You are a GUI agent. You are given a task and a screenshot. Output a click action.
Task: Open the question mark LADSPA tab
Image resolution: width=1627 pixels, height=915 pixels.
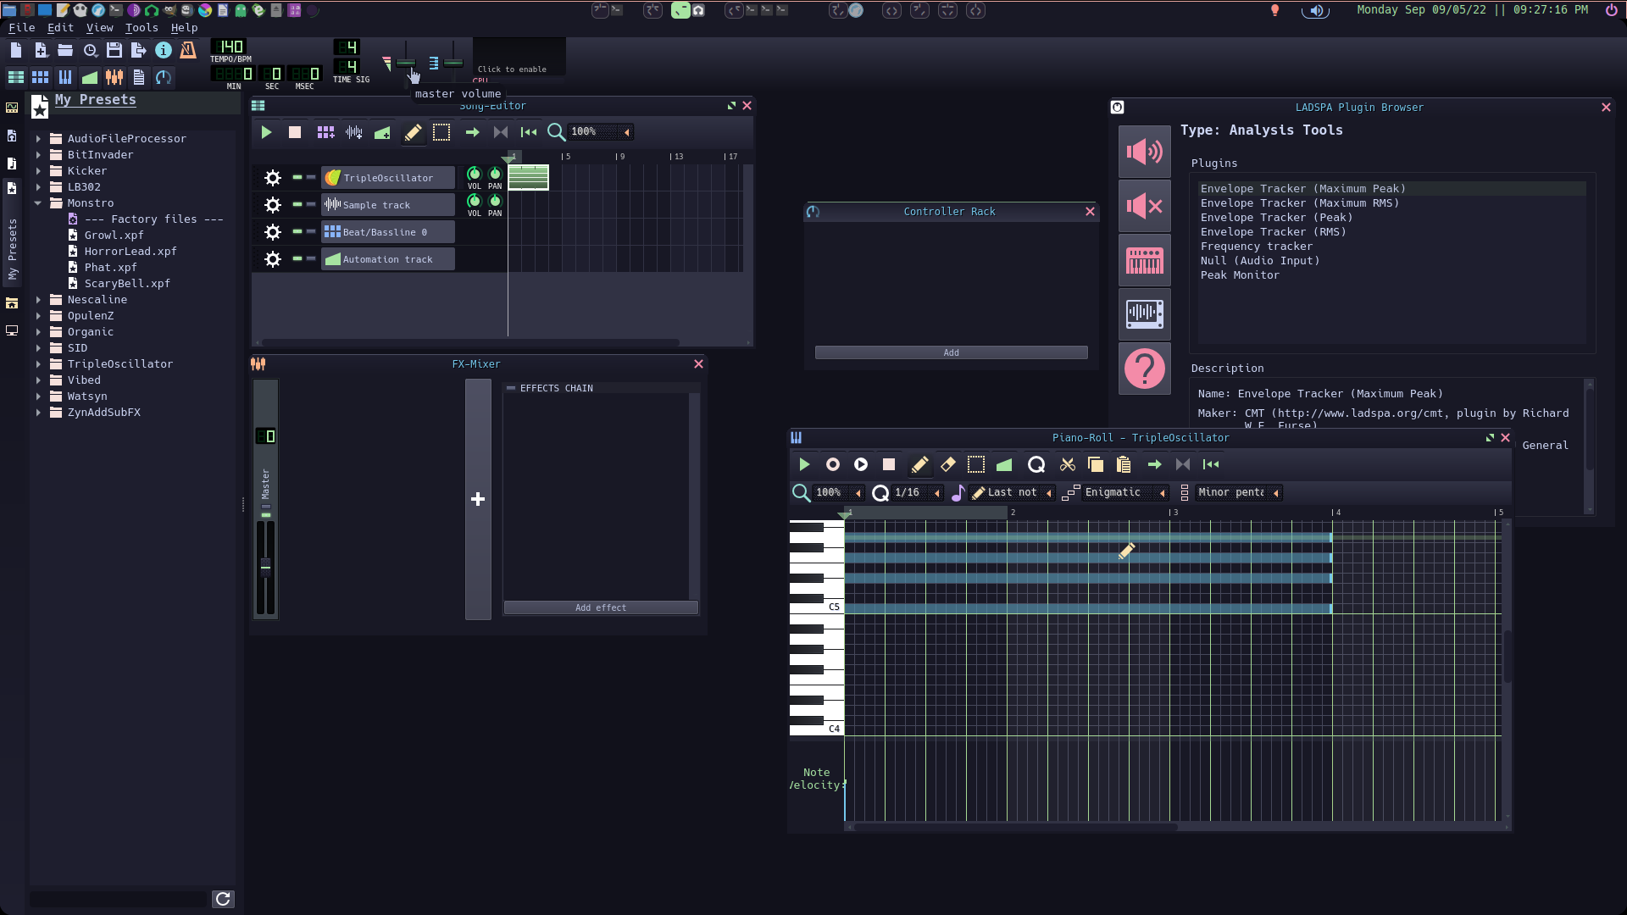click(1145, 369)
